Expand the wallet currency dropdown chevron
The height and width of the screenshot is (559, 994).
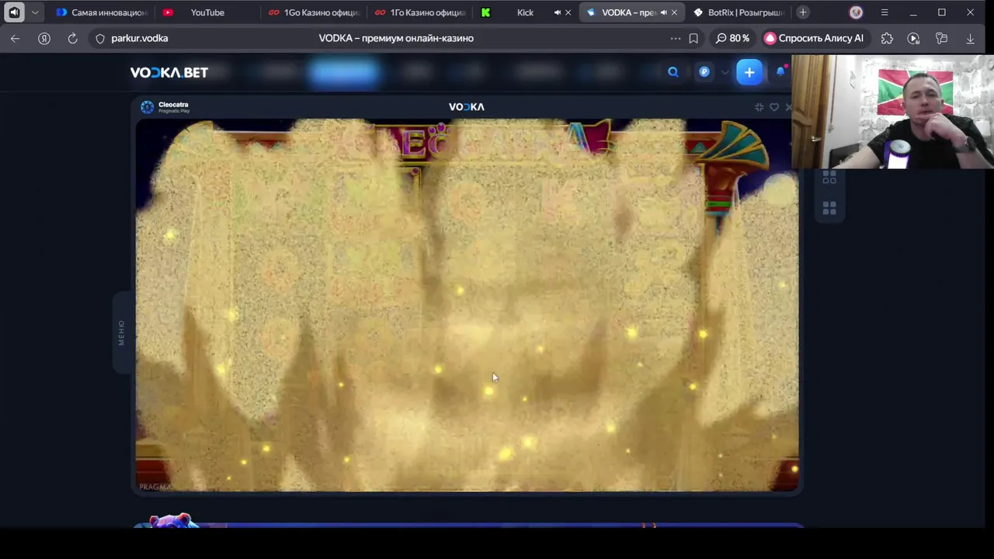click(x=725, y=72)
